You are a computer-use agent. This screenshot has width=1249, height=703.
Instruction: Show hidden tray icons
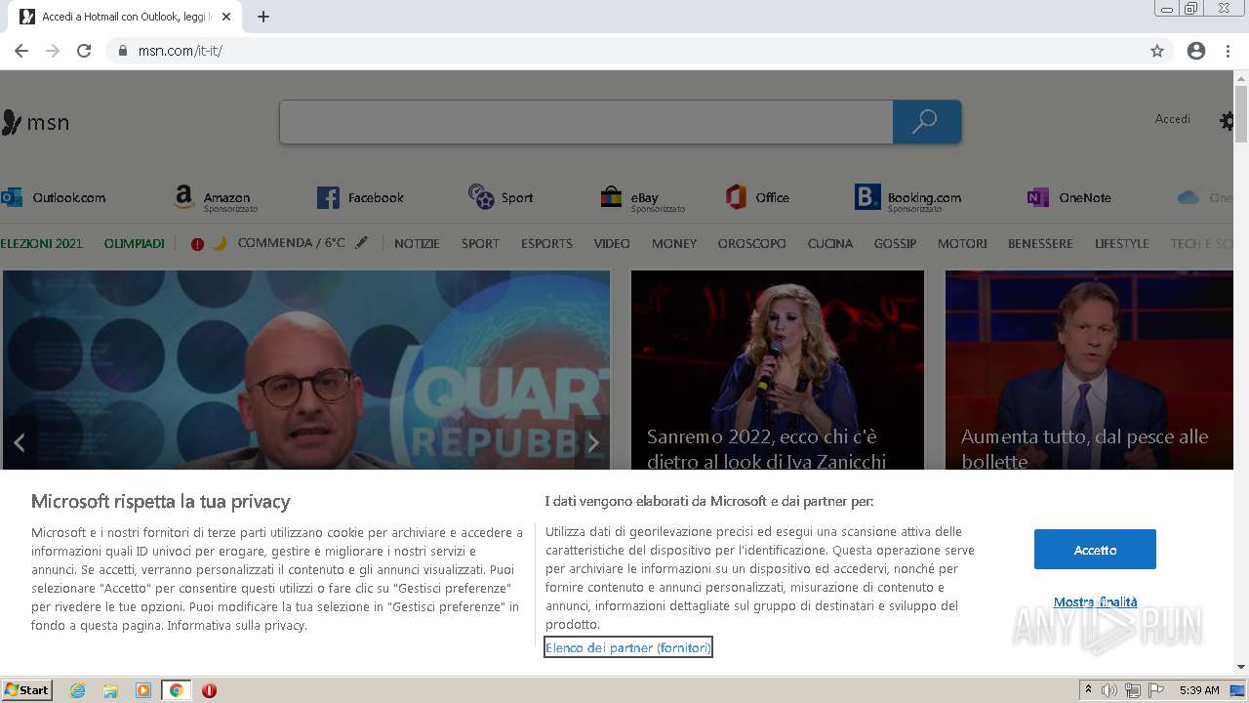[1088, 690]
